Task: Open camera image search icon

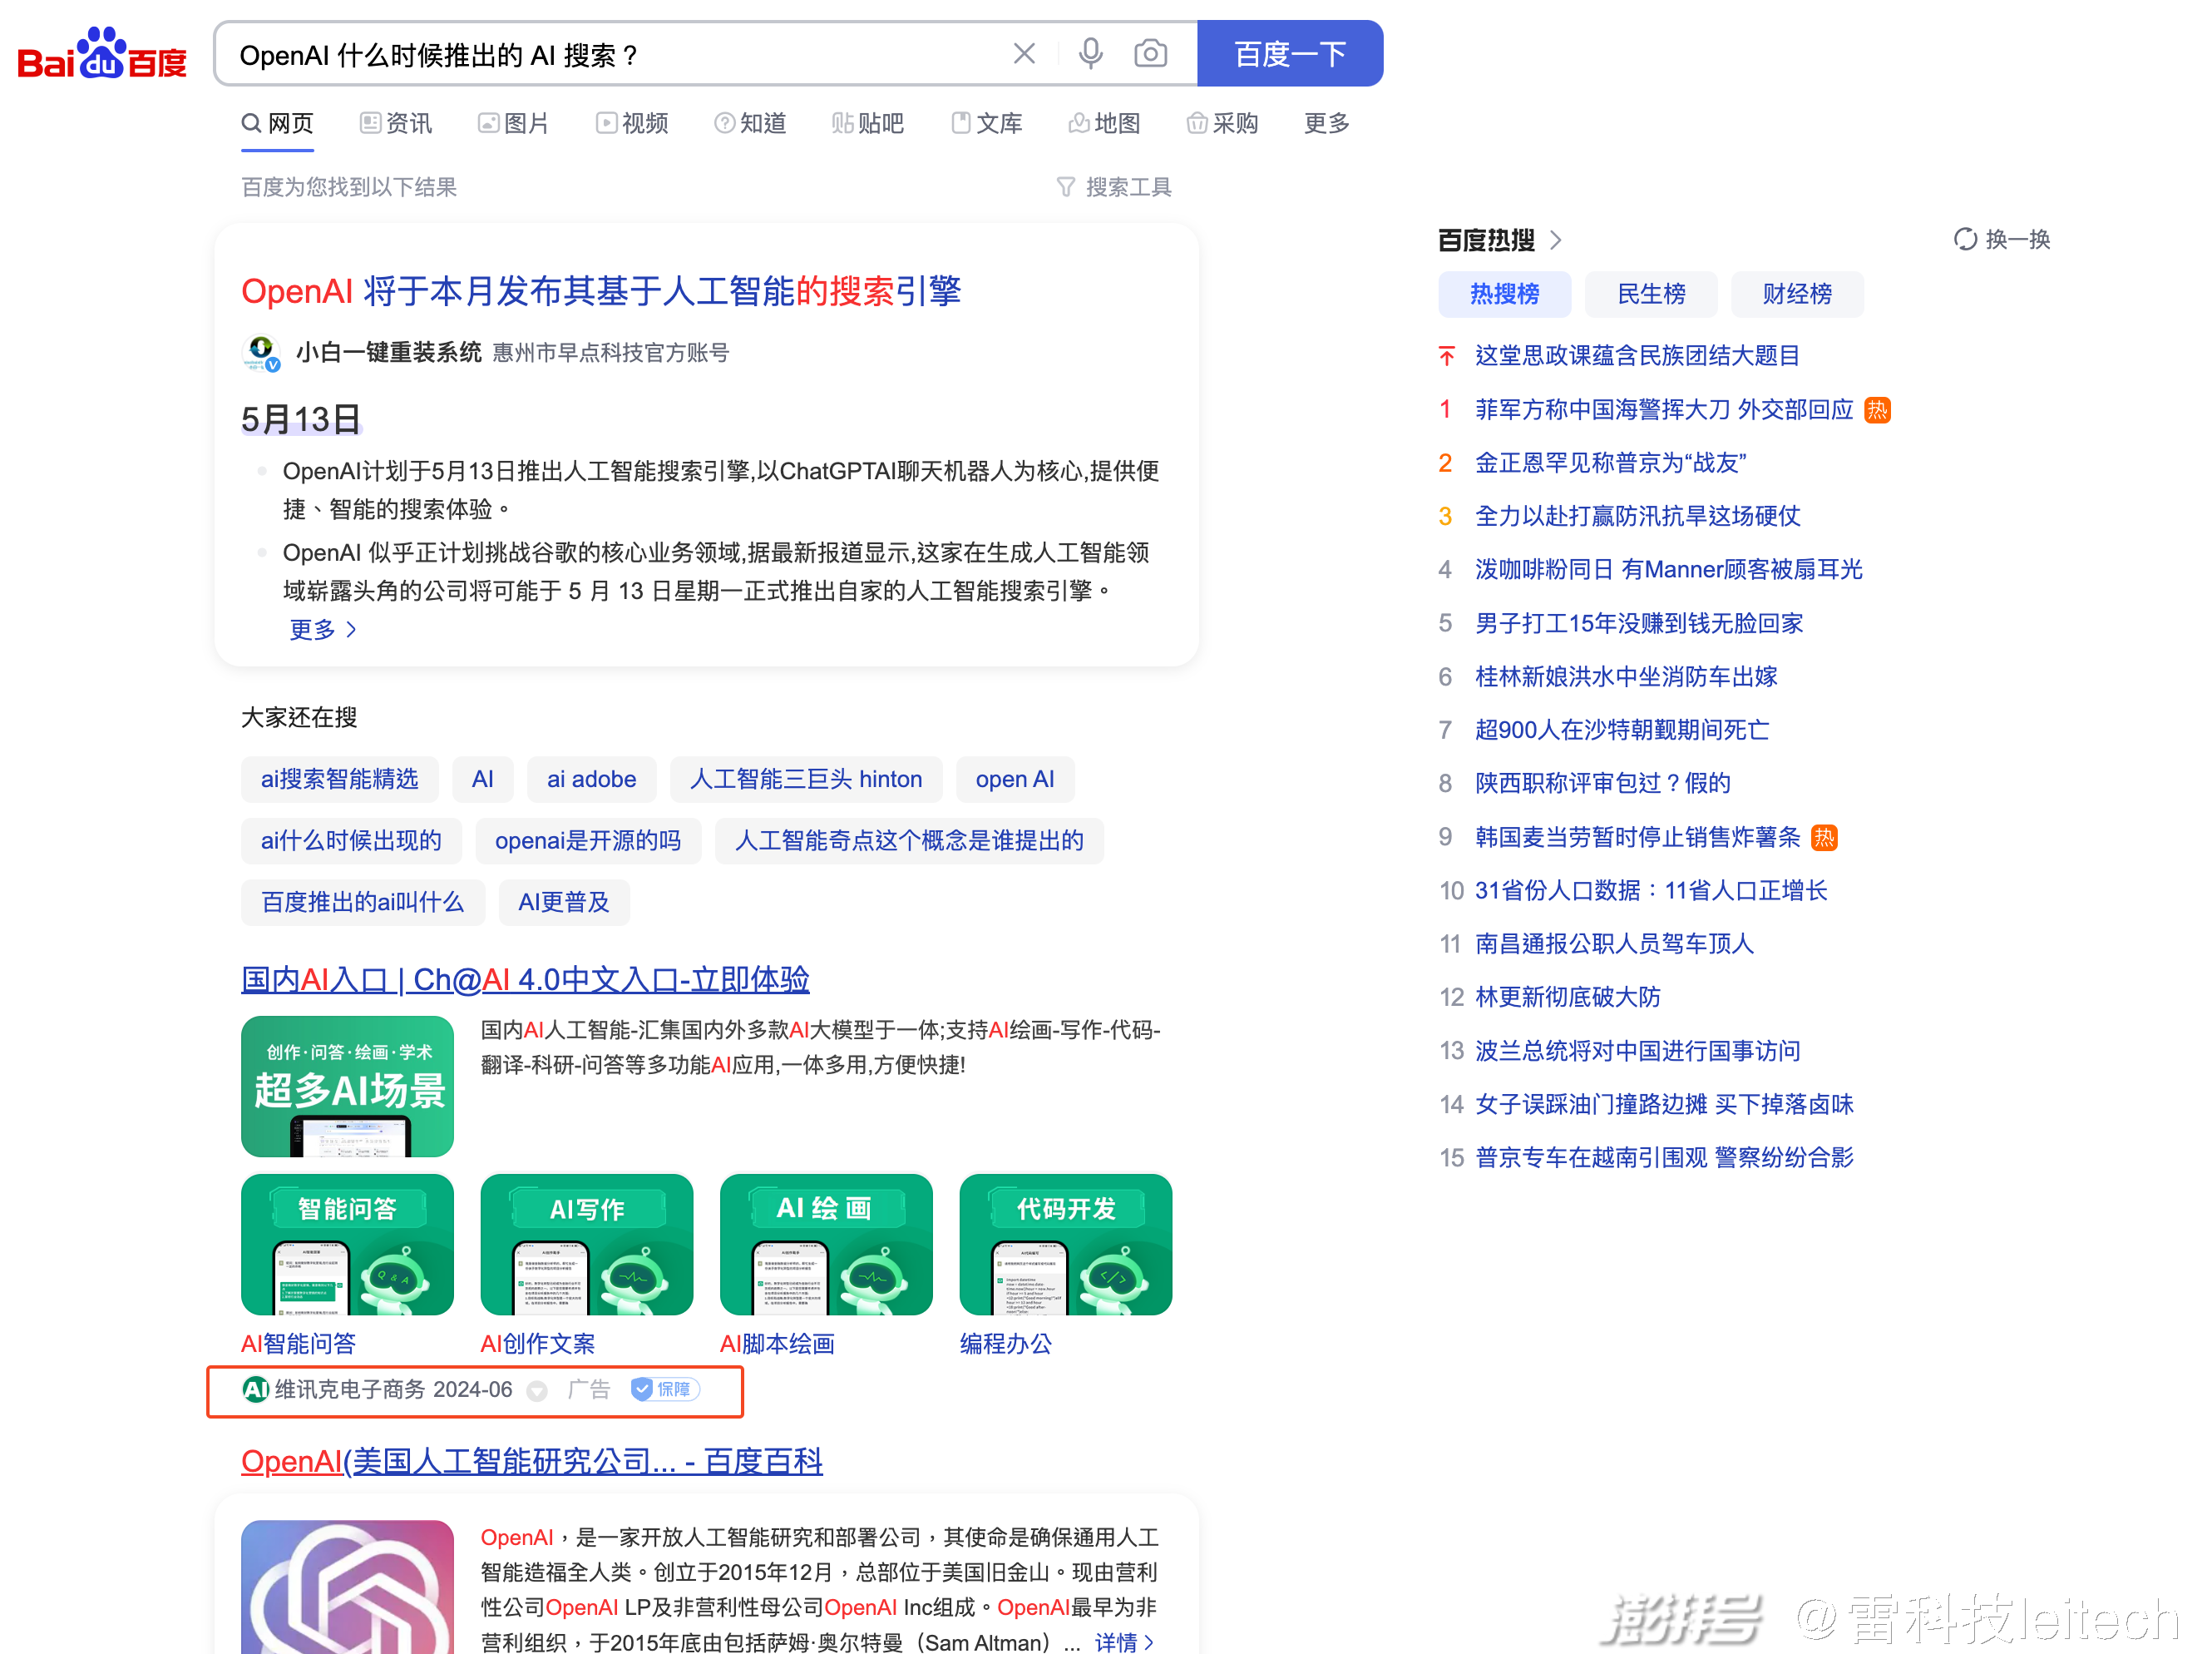Action: coord(1150,54)
